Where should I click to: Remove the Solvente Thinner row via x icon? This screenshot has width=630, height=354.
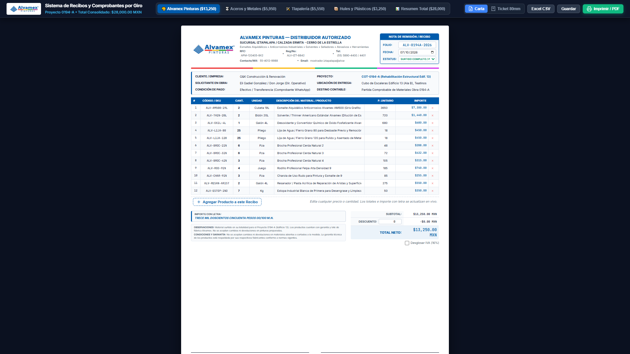click(x=432, y=115)
